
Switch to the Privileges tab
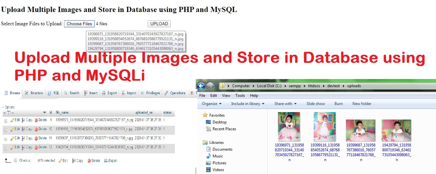[151, 93]
